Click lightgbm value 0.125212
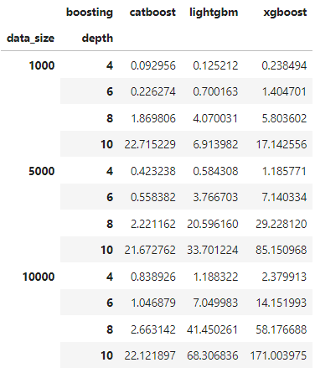 pos(215,65)
